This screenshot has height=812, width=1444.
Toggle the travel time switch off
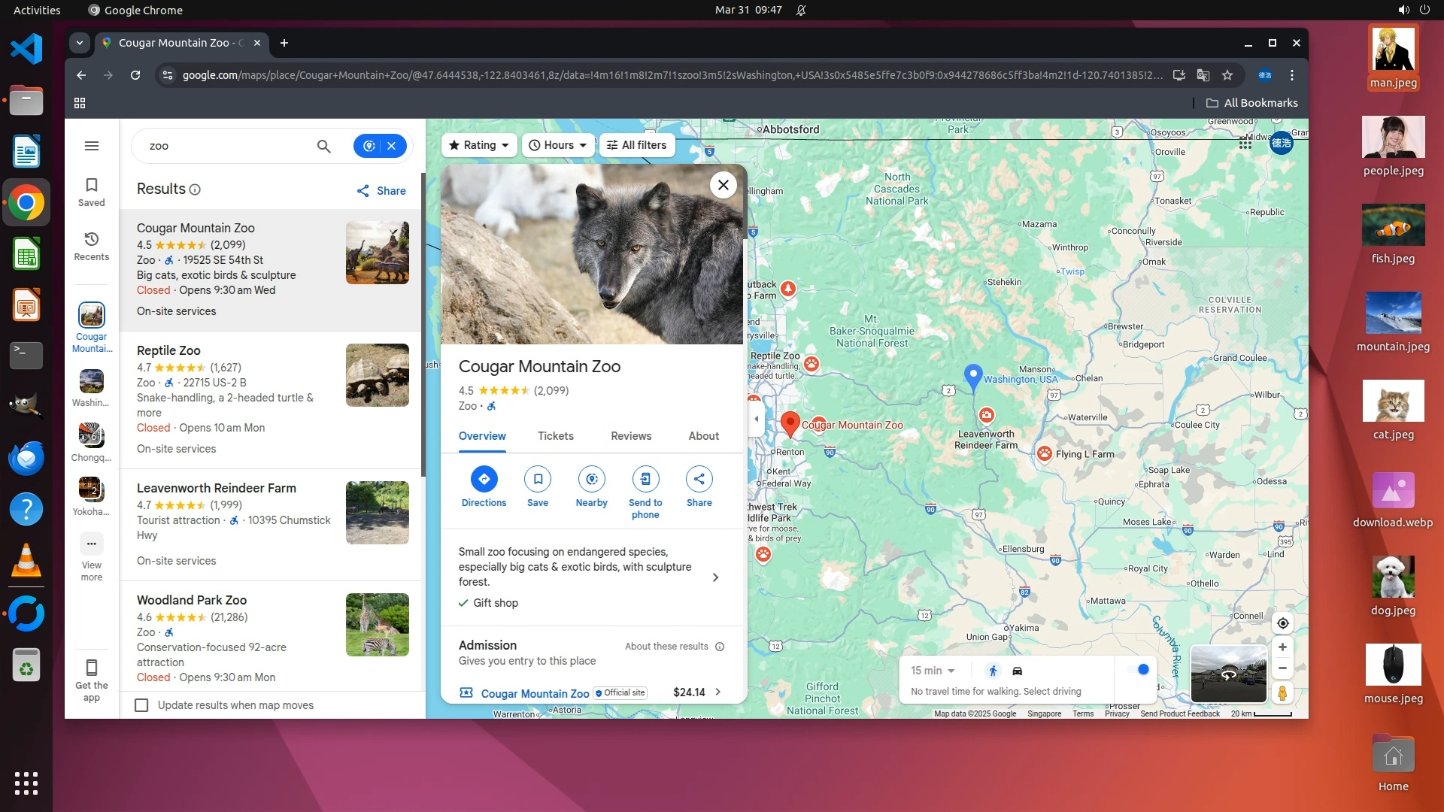1139,669
